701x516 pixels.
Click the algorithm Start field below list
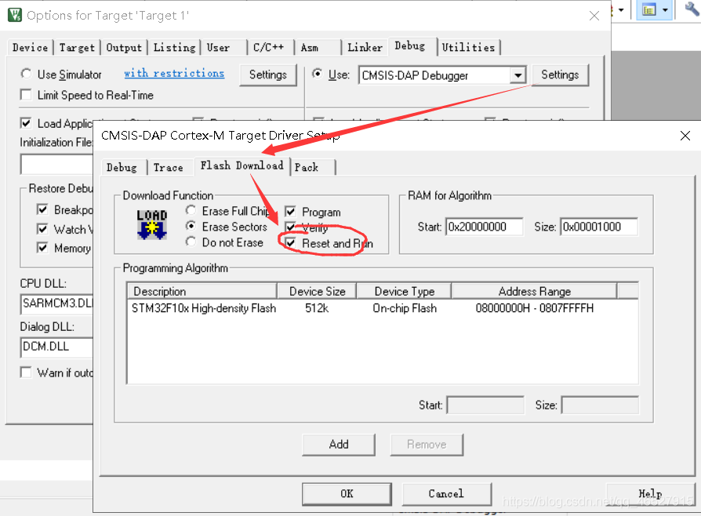(x=485, y=405)
